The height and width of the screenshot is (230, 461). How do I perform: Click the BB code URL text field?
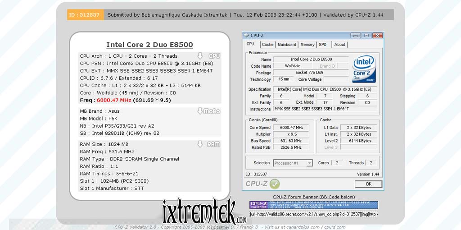pos(314,214)
